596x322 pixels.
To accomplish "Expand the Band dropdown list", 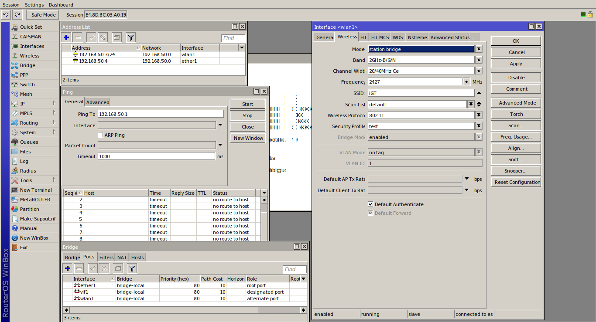I will [x=479, y=60].
